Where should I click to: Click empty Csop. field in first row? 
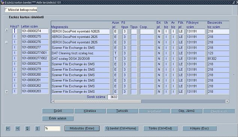147,32
